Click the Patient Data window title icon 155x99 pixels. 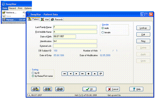coord(28,14)
